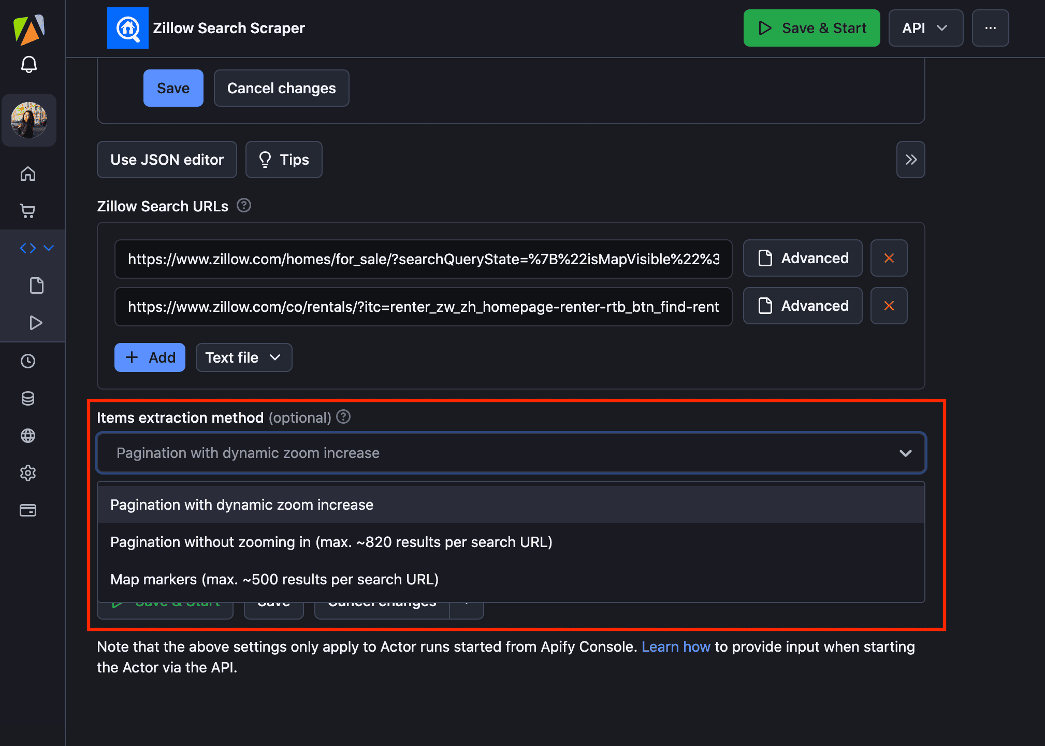Go to Home in the left sidebar
The image size is (1045, 746).
[27, 174]
